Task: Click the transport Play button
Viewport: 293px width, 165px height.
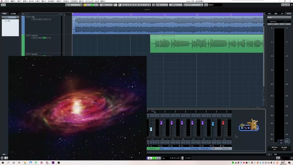Action: (154, 158)
